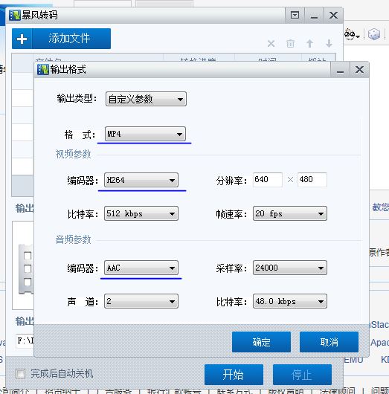This screenshot has width=389, height=394.
Task: Open the 20 fps frame rate dropdown
Action: coord(290,213)
